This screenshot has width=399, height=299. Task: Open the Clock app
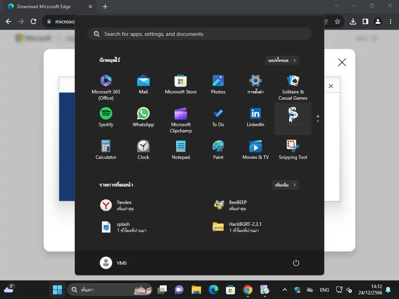[143, 150]
